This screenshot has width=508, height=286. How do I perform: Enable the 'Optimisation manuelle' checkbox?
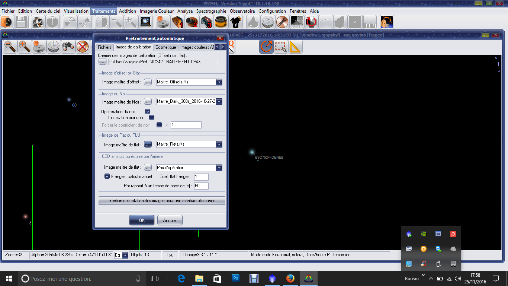coord(151,118)
